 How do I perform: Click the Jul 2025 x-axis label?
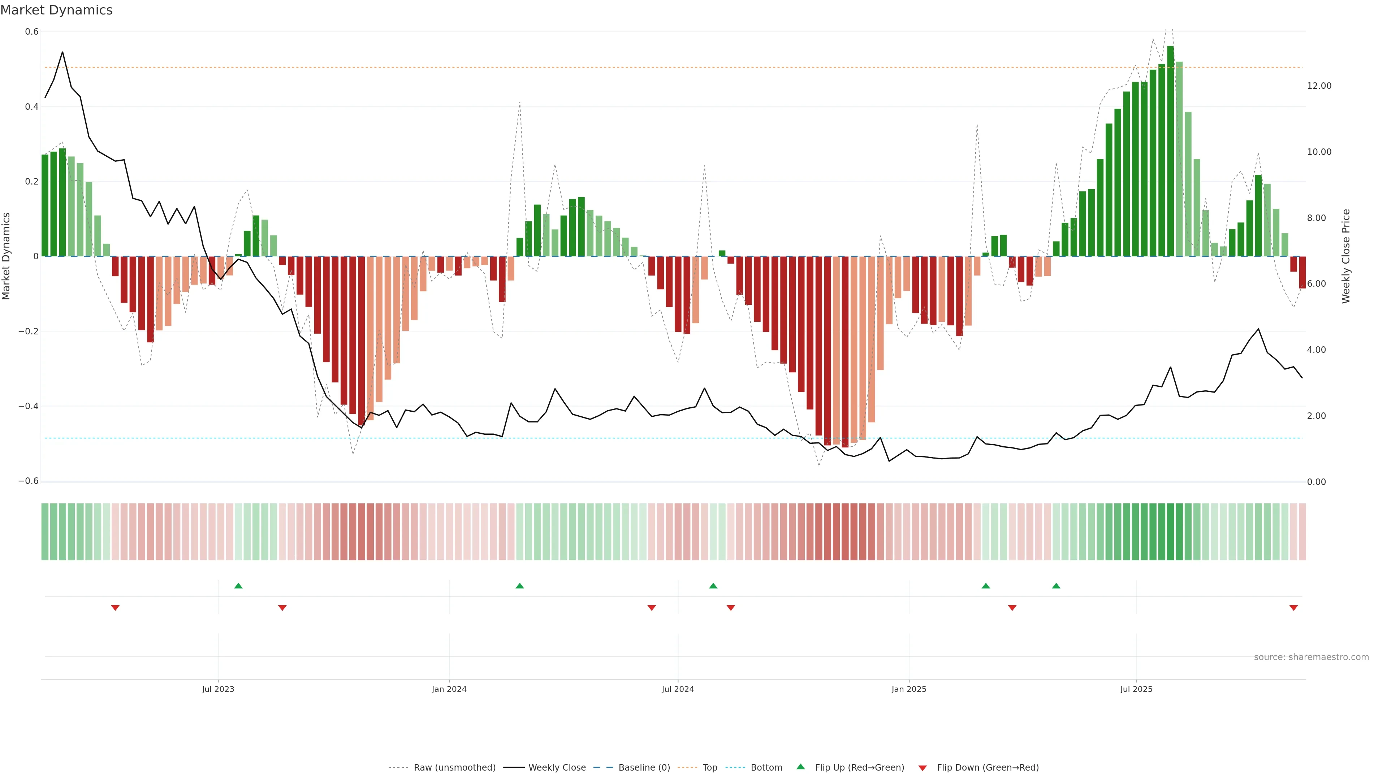pos(1136,689)
